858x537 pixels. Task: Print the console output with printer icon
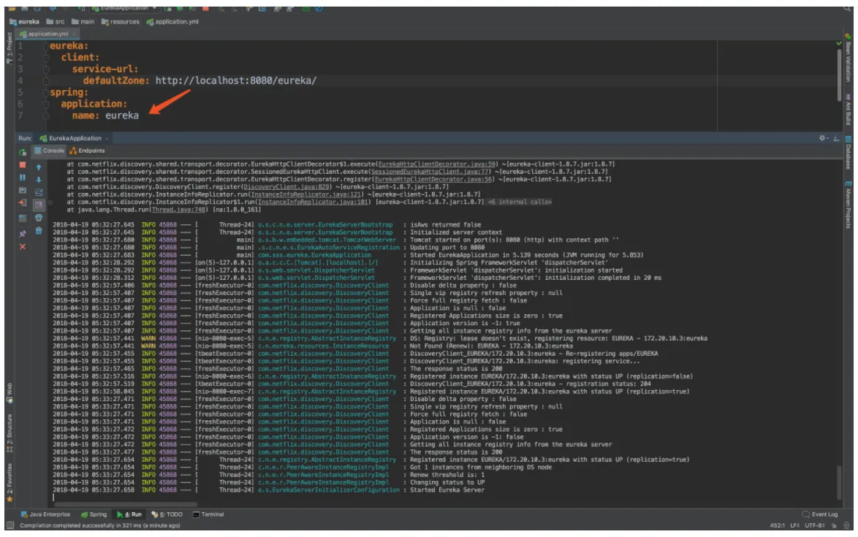(x=38, y=218)
